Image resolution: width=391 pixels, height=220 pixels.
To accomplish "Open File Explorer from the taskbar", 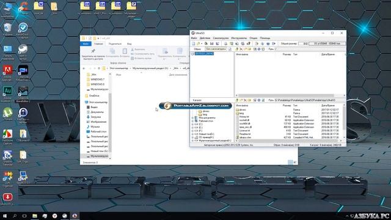I will click(x=35, y=216).
